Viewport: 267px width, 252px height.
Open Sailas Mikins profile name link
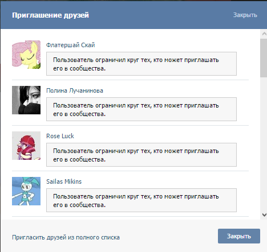click(64, 181)
